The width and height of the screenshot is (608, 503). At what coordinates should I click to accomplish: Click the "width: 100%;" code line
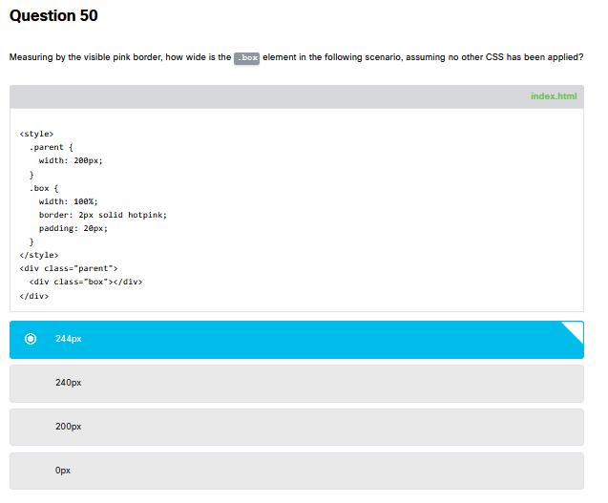point(68,201)
